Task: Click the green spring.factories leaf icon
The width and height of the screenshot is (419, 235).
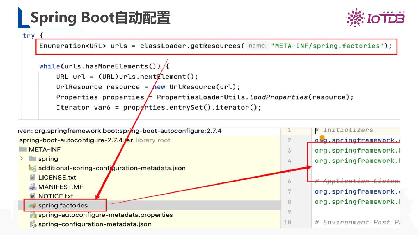Action: point(33,205)
